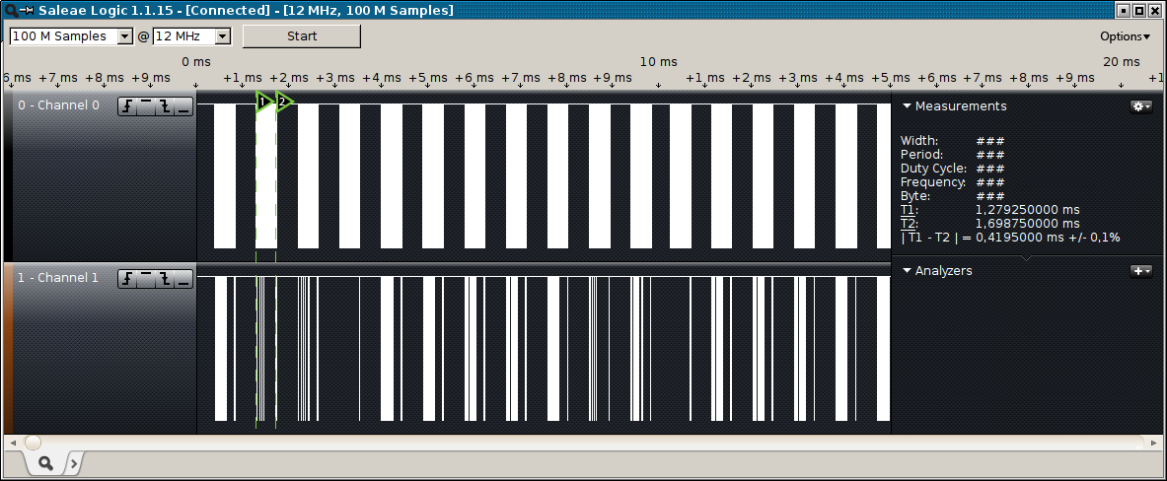Viewport: 1167px width, 481px height.
Task: Switch to the magnifier search tab
Action: point(45,462)
